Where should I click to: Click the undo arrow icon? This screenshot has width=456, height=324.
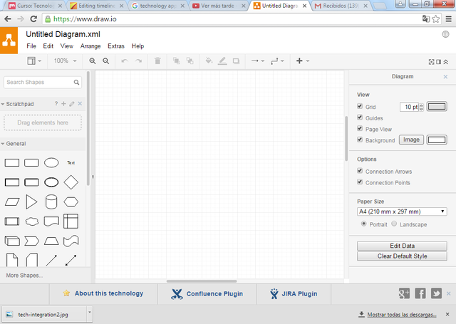click(x=125, y=61)
